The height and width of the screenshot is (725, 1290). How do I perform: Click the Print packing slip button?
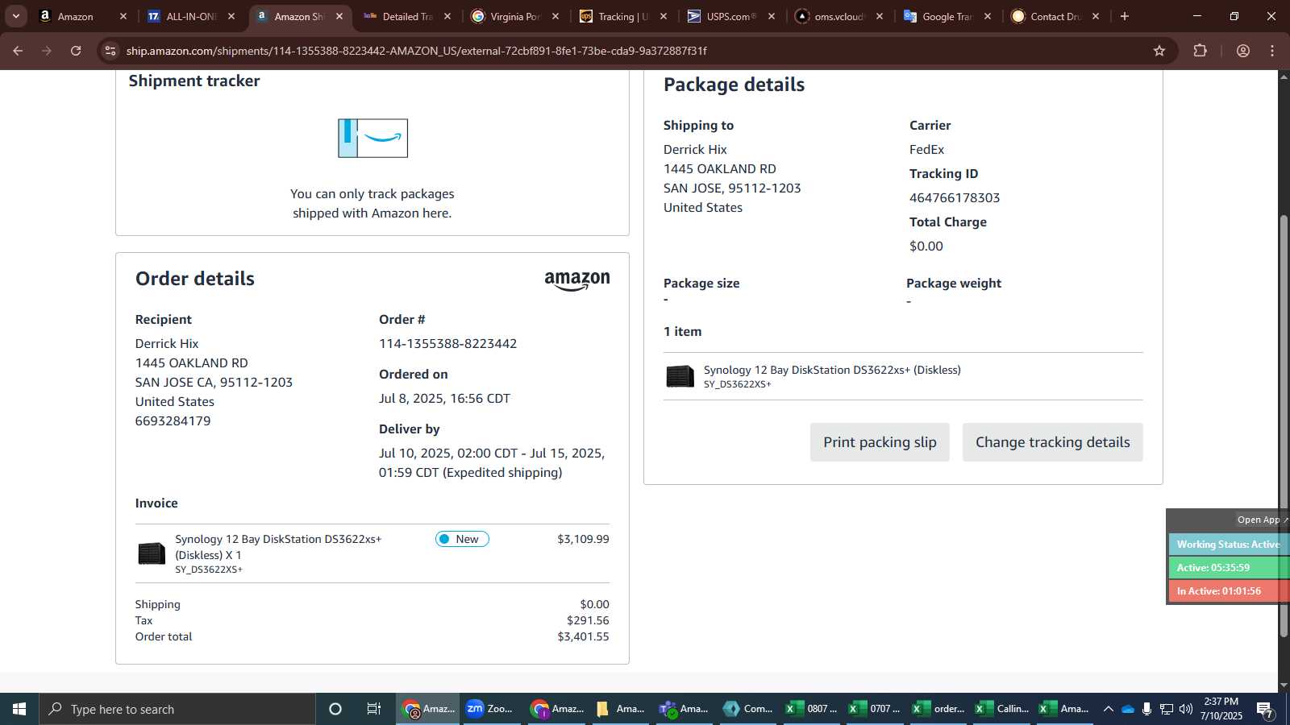pyautogui.click(x=880, y=442)
